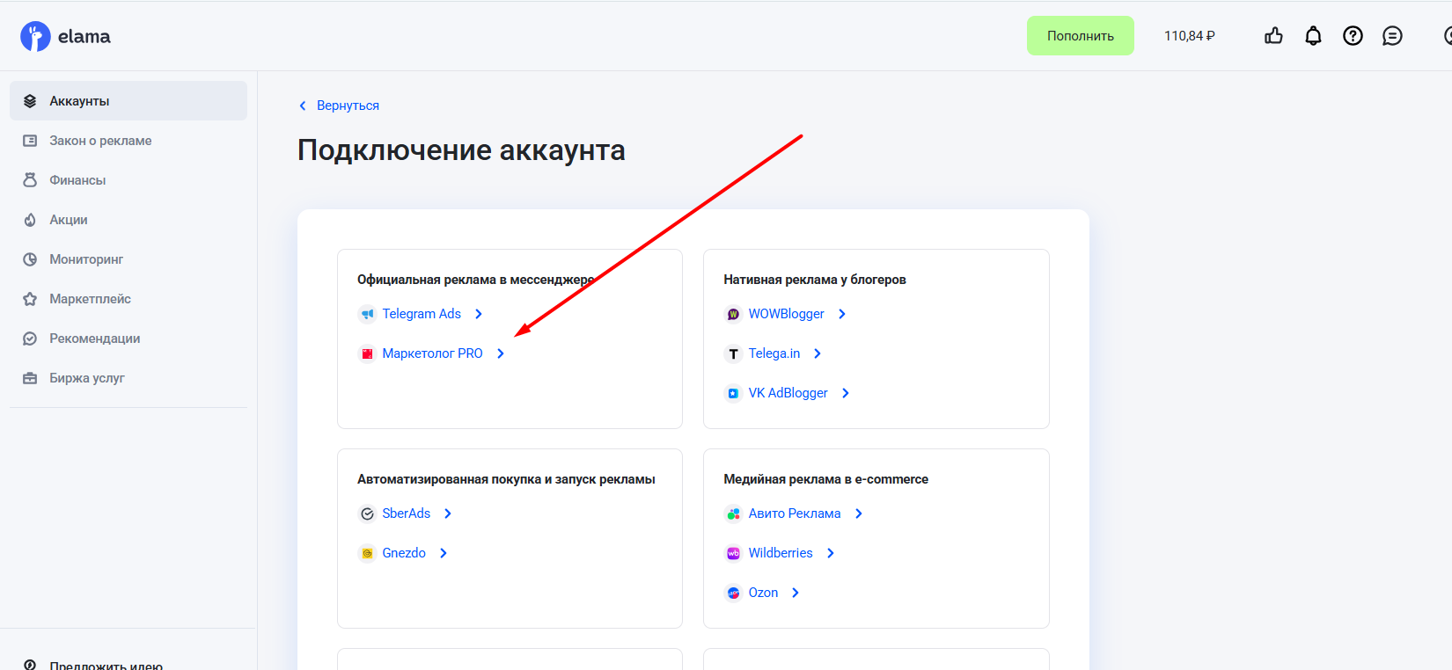This screenshot has width=1452, height=670.
Task: Click the Telega.in T logo icon
Action: tap(733, 353)
